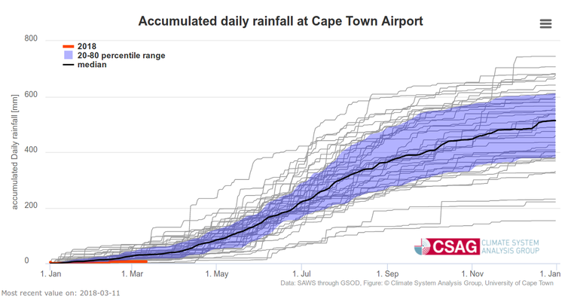Image resolution: width=565 pixels, height=299 pixels.
Task: Select the 1. Jul x-axis label
Action: tap(301, 274)
